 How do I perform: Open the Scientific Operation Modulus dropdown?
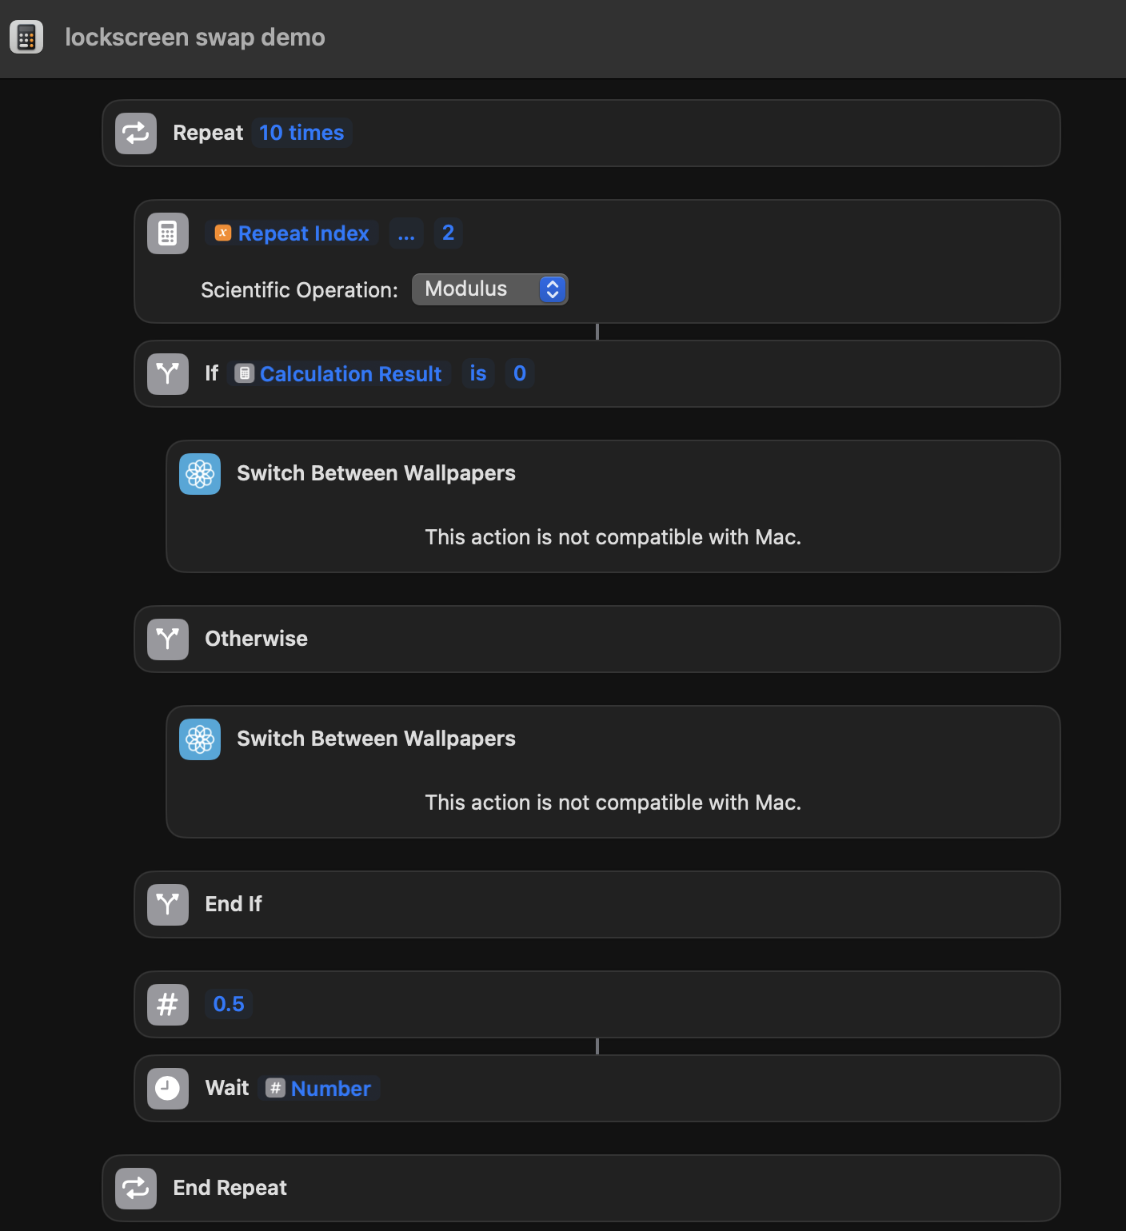click(x=489, y=289)
